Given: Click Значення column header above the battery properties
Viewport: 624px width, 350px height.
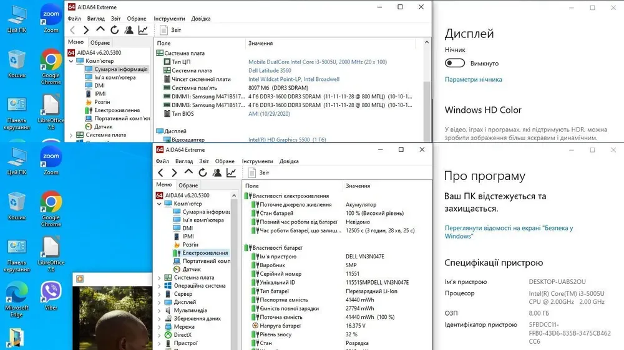Looking at the screenshot, I should 358,186.
